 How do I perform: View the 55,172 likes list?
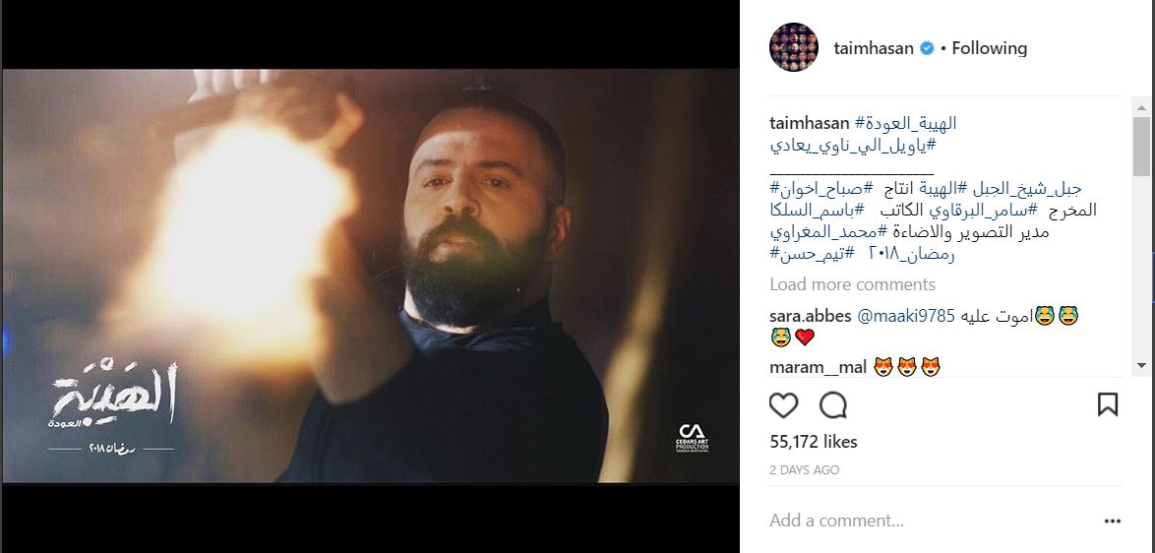(814, 442)
